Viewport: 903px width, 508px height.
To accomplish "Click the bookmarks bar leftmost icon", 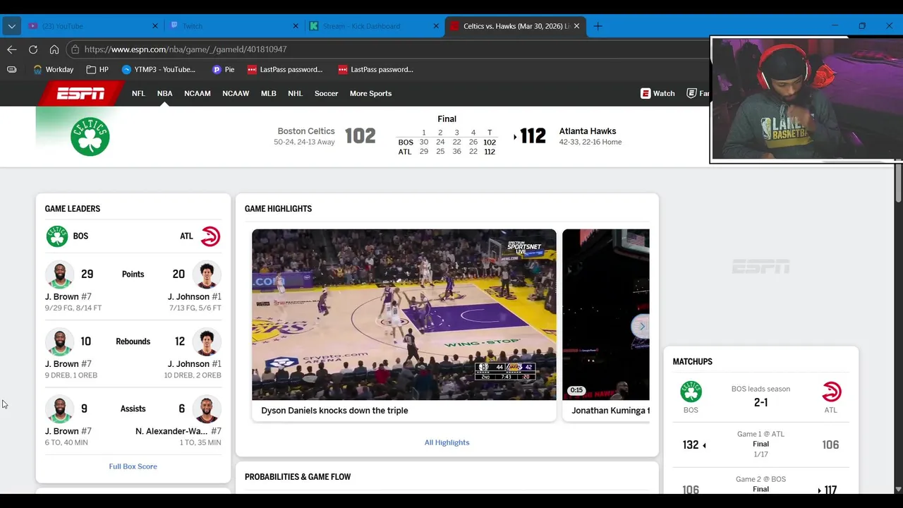I will (11, 69).
